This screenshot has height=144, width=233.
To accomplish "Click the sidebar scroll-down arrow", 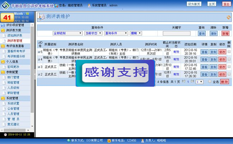I will 32,126.
